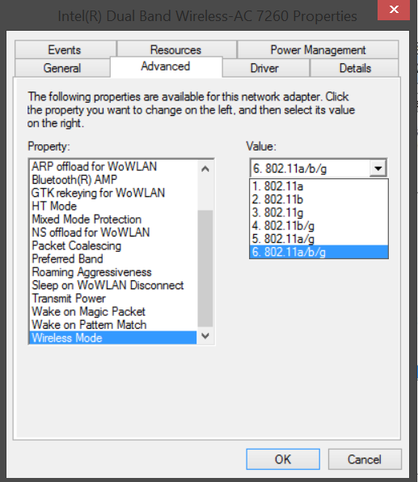Choose 4. 802.11b/g option
Viewport: 418px width, 482px height.
tap(319, 226)
